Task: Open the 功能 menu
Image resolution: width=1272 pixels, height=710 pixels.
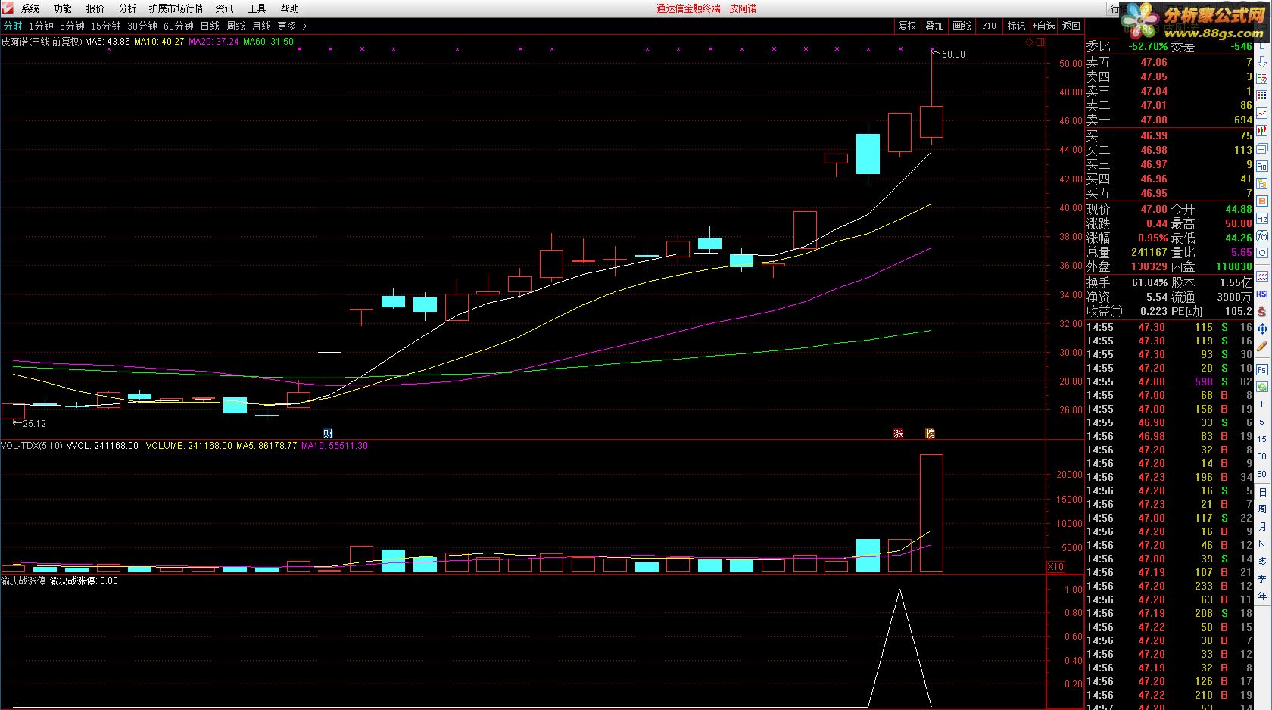Action: point(62,8)
